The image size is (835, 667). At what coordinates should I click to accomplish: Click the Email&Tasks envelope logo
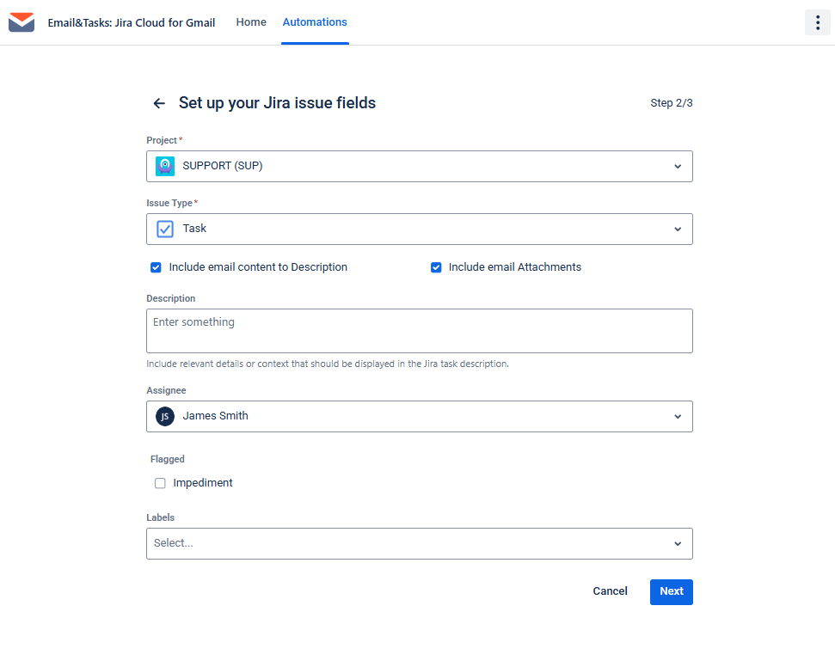pos(21,22)
